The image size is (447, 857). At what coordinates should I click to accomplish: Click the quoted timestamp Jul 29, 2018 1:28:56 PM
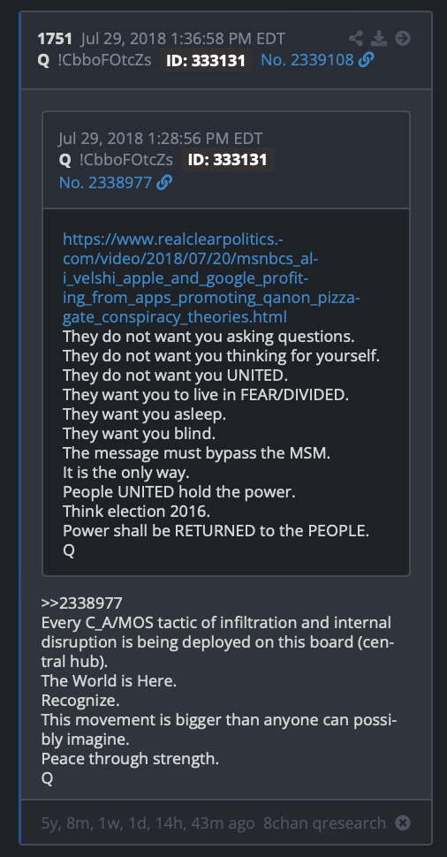point(161,139)
